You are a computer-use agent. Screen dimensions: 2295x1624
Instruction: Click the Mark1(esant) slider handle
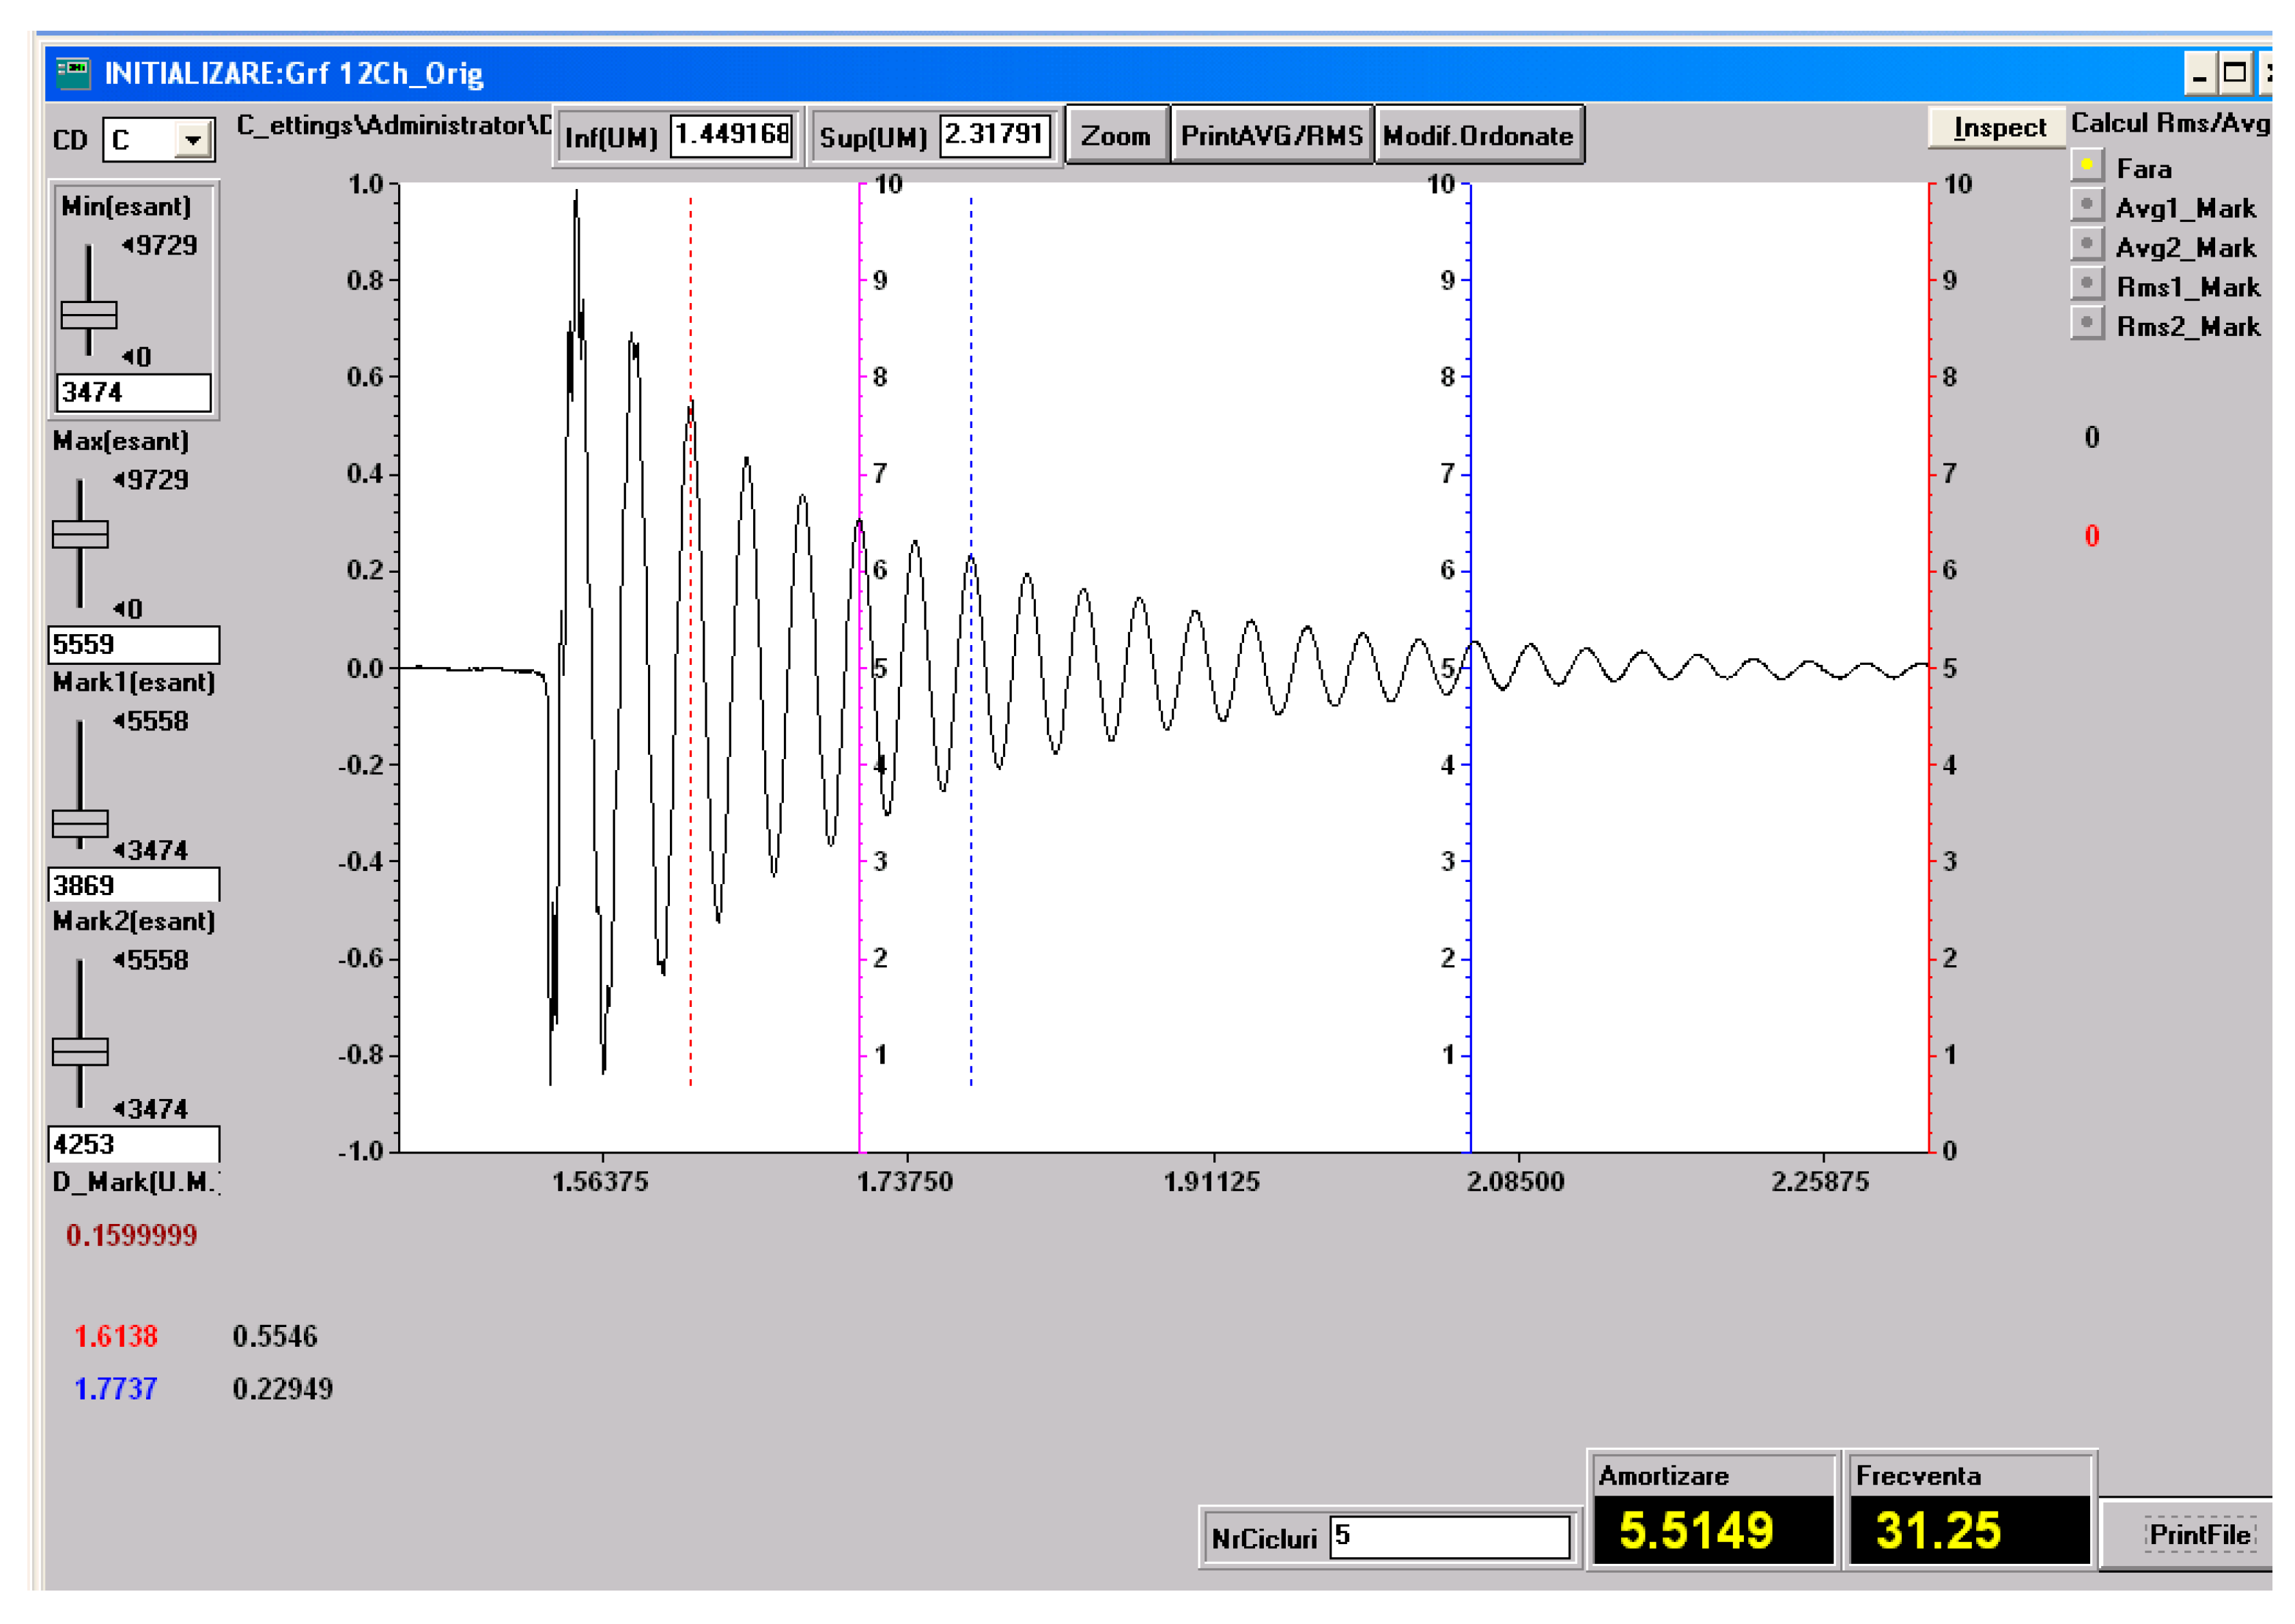coord(80,823)
